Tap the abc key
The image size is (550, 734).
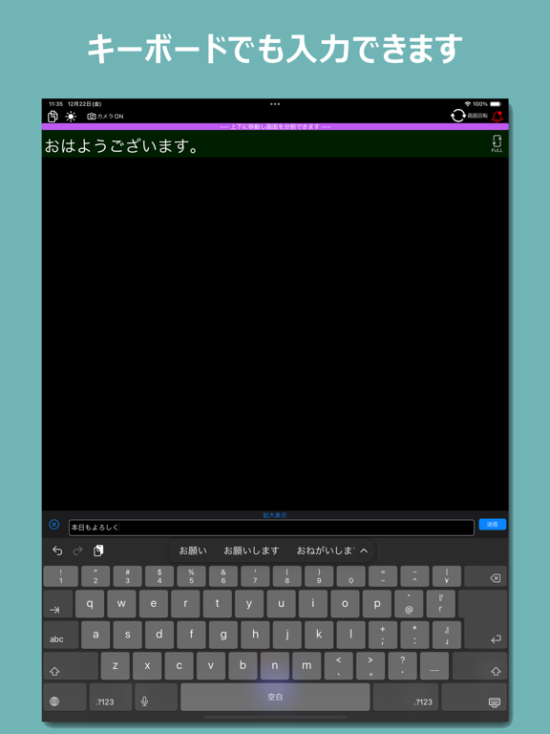(x=61, y=636)
